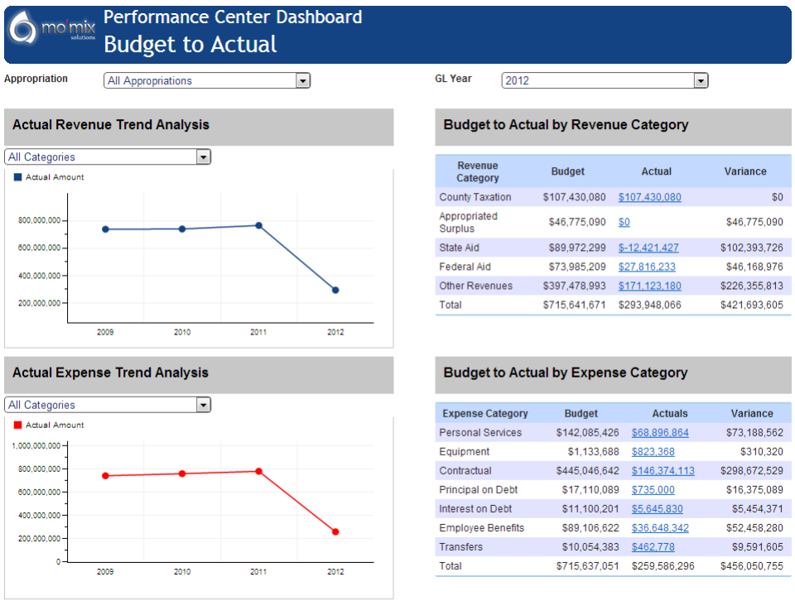Click the 2009 point on revenue chart
Viewport: 795px width, 606px height.
(x=105, y=229)
